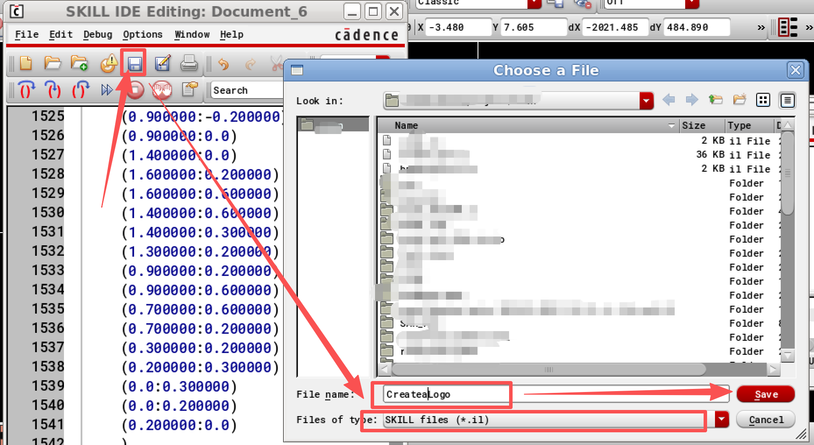Click the window menu icon in the Choose a File title

[297, 70]
